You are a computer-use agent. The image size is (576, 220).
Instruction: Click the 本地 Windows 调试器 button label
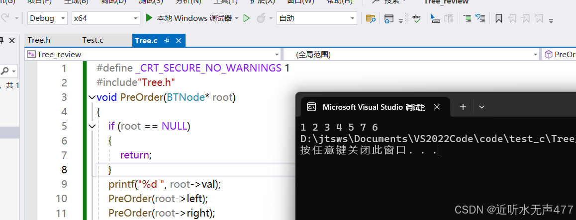(194, 18)
